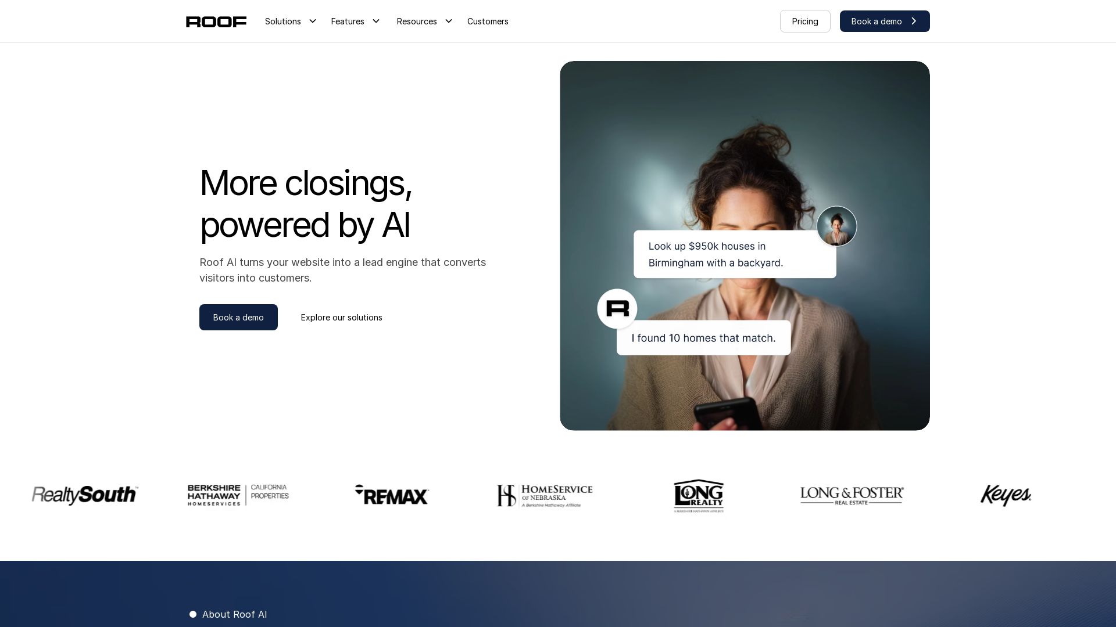Click the 'I found 10 homes' chat bubble
Screen dimensions: 1116x627
(x=703, y=338)
